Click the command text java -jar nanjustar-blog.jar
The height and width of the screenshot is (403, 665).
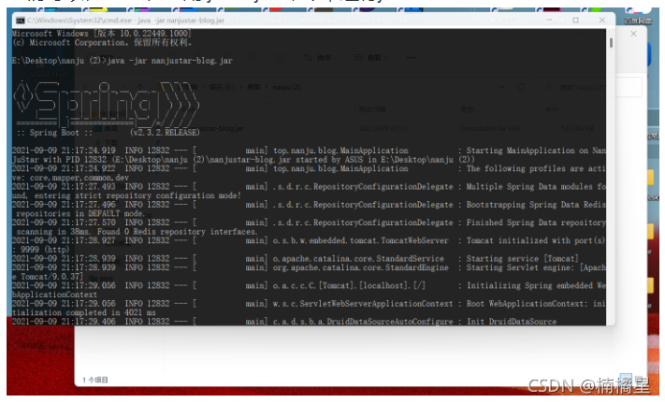point(169,61)
